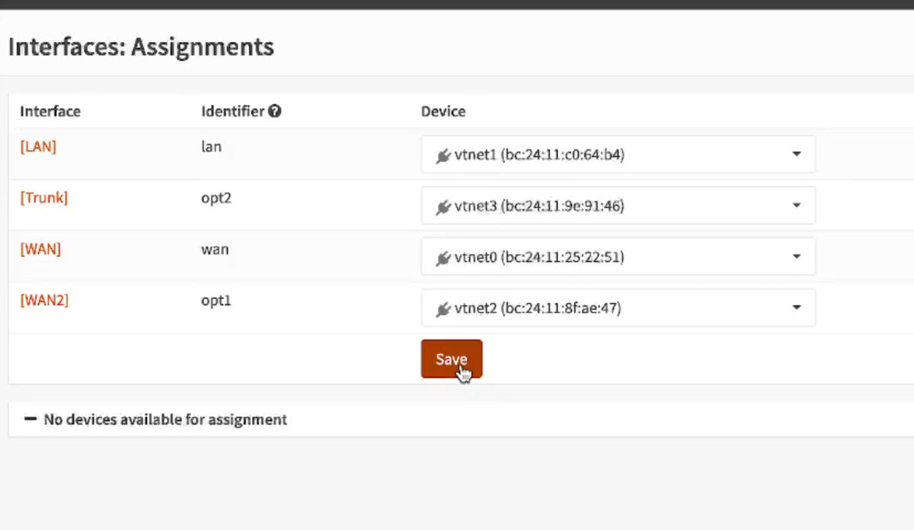Click the Identifier column header label
This screenshot has width=914, height=530.
click(x=232, y=111)
